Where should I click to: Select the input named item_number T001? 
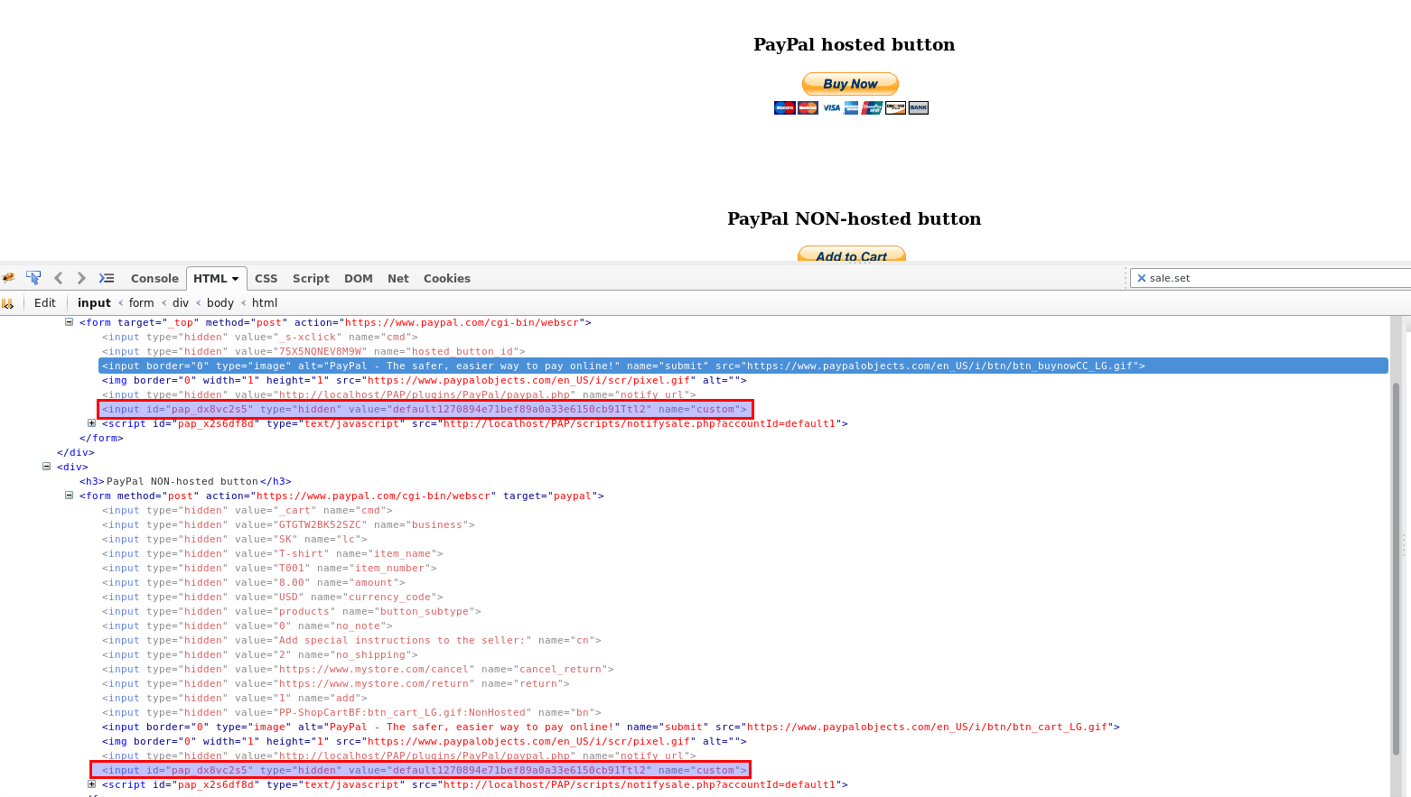(269, 568)
